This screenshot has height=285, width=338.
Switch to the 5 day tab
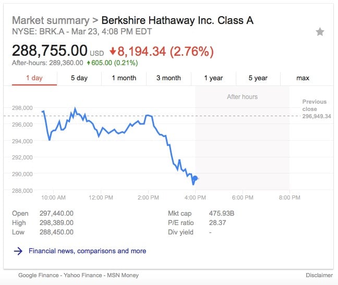coord(79,78)
